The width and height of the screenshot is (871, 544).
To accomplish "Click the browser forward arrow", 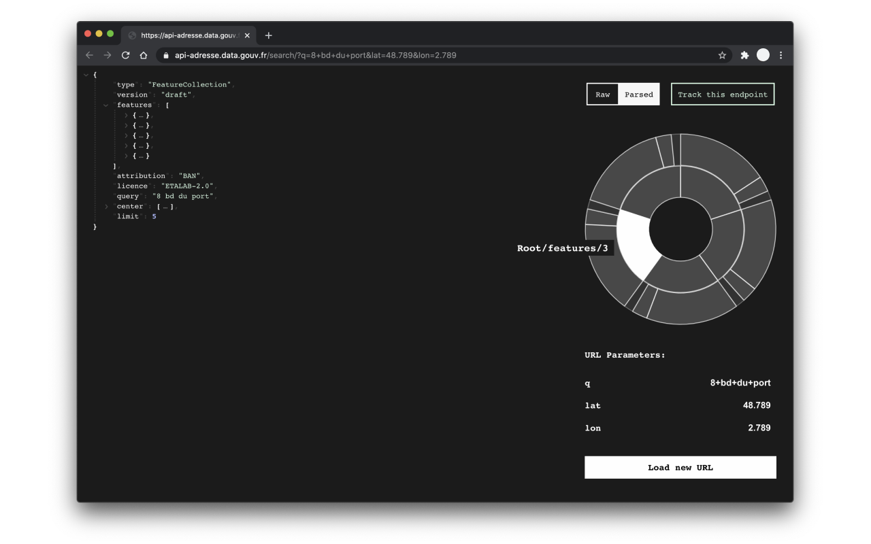I will pos(108,55).
